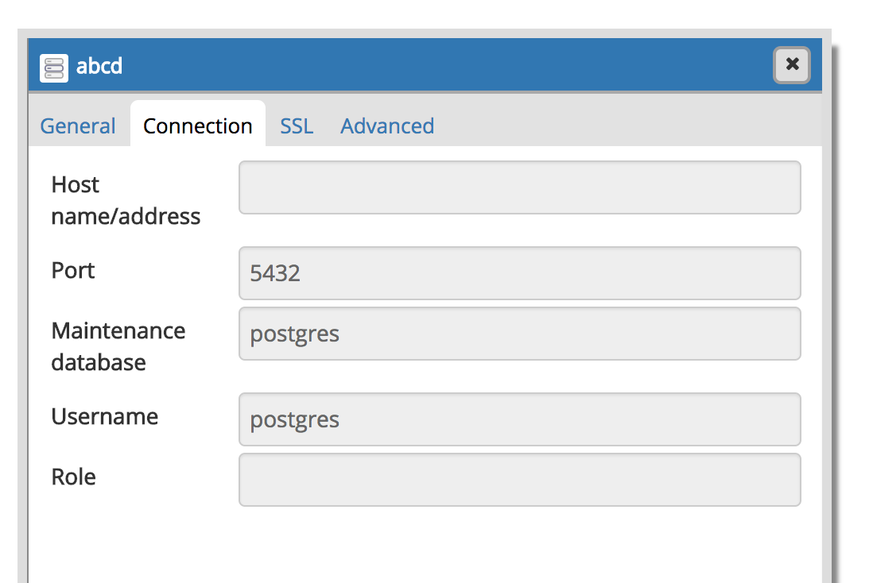The height and width of the screenshot is (583, 873).
Task: Open the SSL tab
Action: (297, 125)
